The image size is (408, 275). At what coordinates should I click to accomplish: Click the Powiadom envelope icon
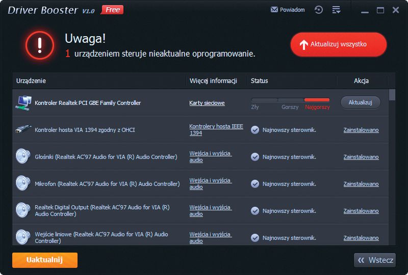(x=274, y=10)
